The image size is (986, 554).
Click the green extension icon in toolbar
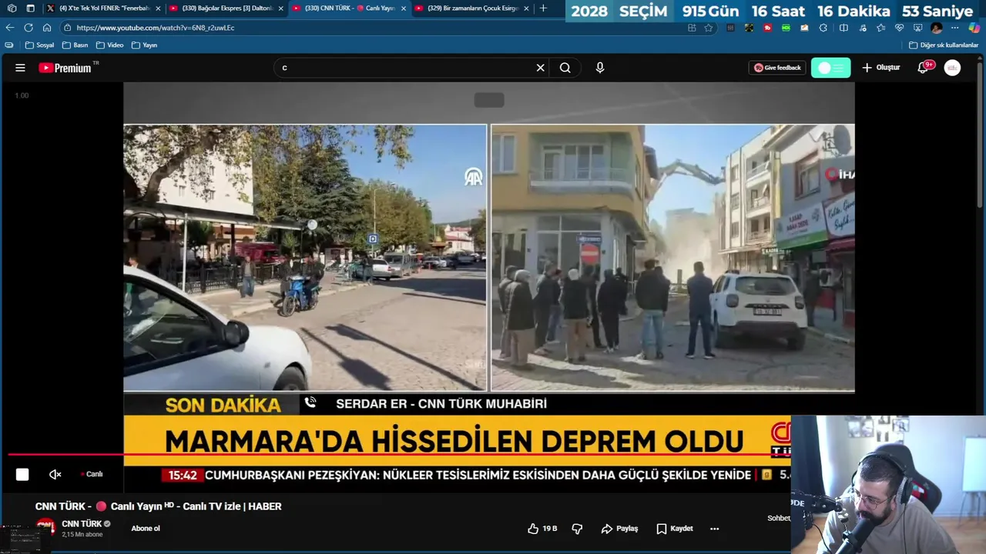[x=786, y=28]
